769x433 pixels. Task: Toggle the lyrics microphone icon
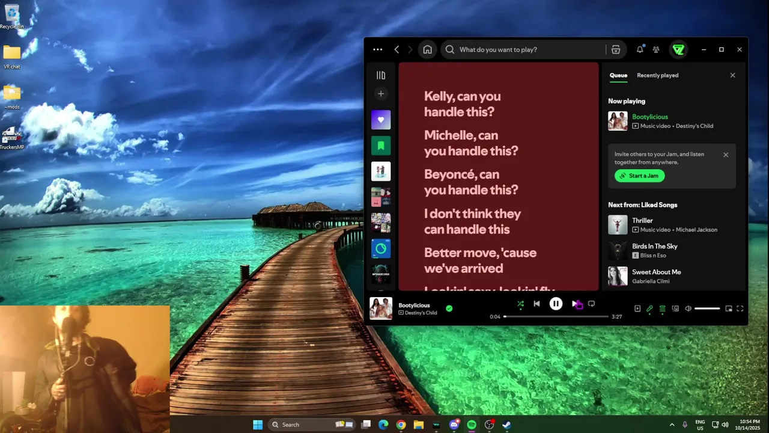[649, 309]
